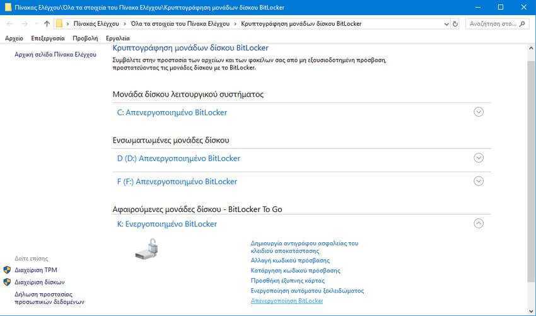The height and width of the screenshot is (316, 536).
Task: Collapse the K: drive BitLocker section
Action: click(x=479, y=223)
